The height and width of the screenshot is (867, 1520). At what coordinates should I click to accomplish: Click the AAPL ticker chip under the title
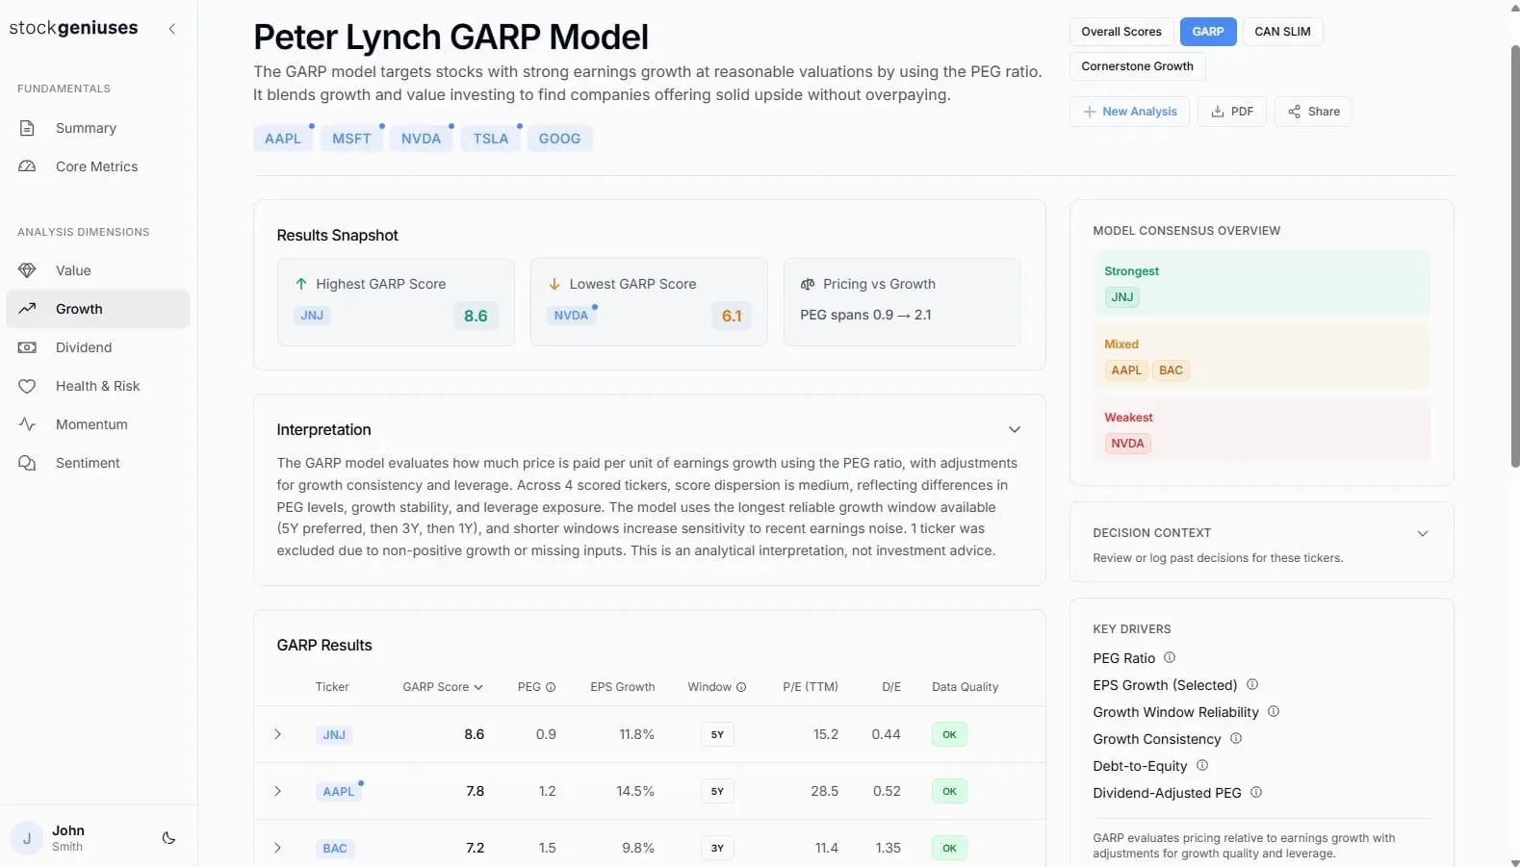pos(283,139)
